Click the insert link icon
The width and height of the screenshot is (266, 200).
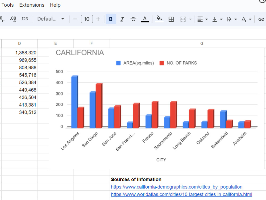[x=261, y=19]
